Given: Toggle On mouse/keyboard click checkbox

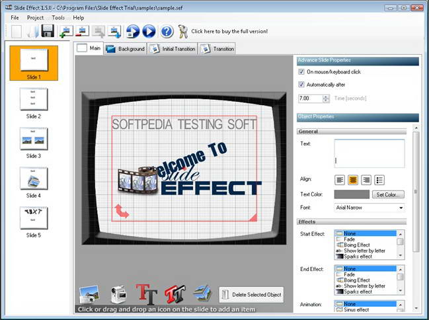Looking at the screenshot, I should point(301,71).
